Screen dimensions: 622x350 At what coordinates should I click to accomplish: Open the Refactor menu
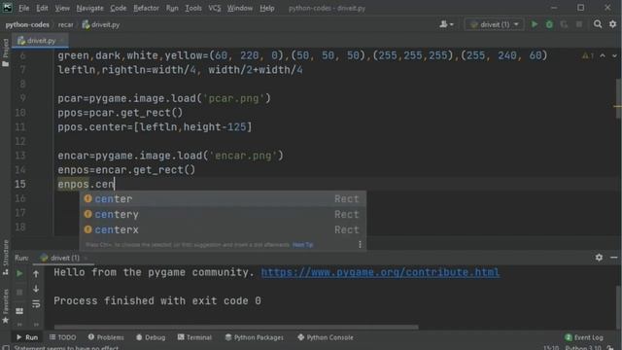click(146, 8)
